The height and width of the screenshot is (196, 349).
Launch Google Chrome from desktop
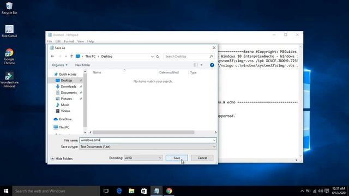pos(9,57)
